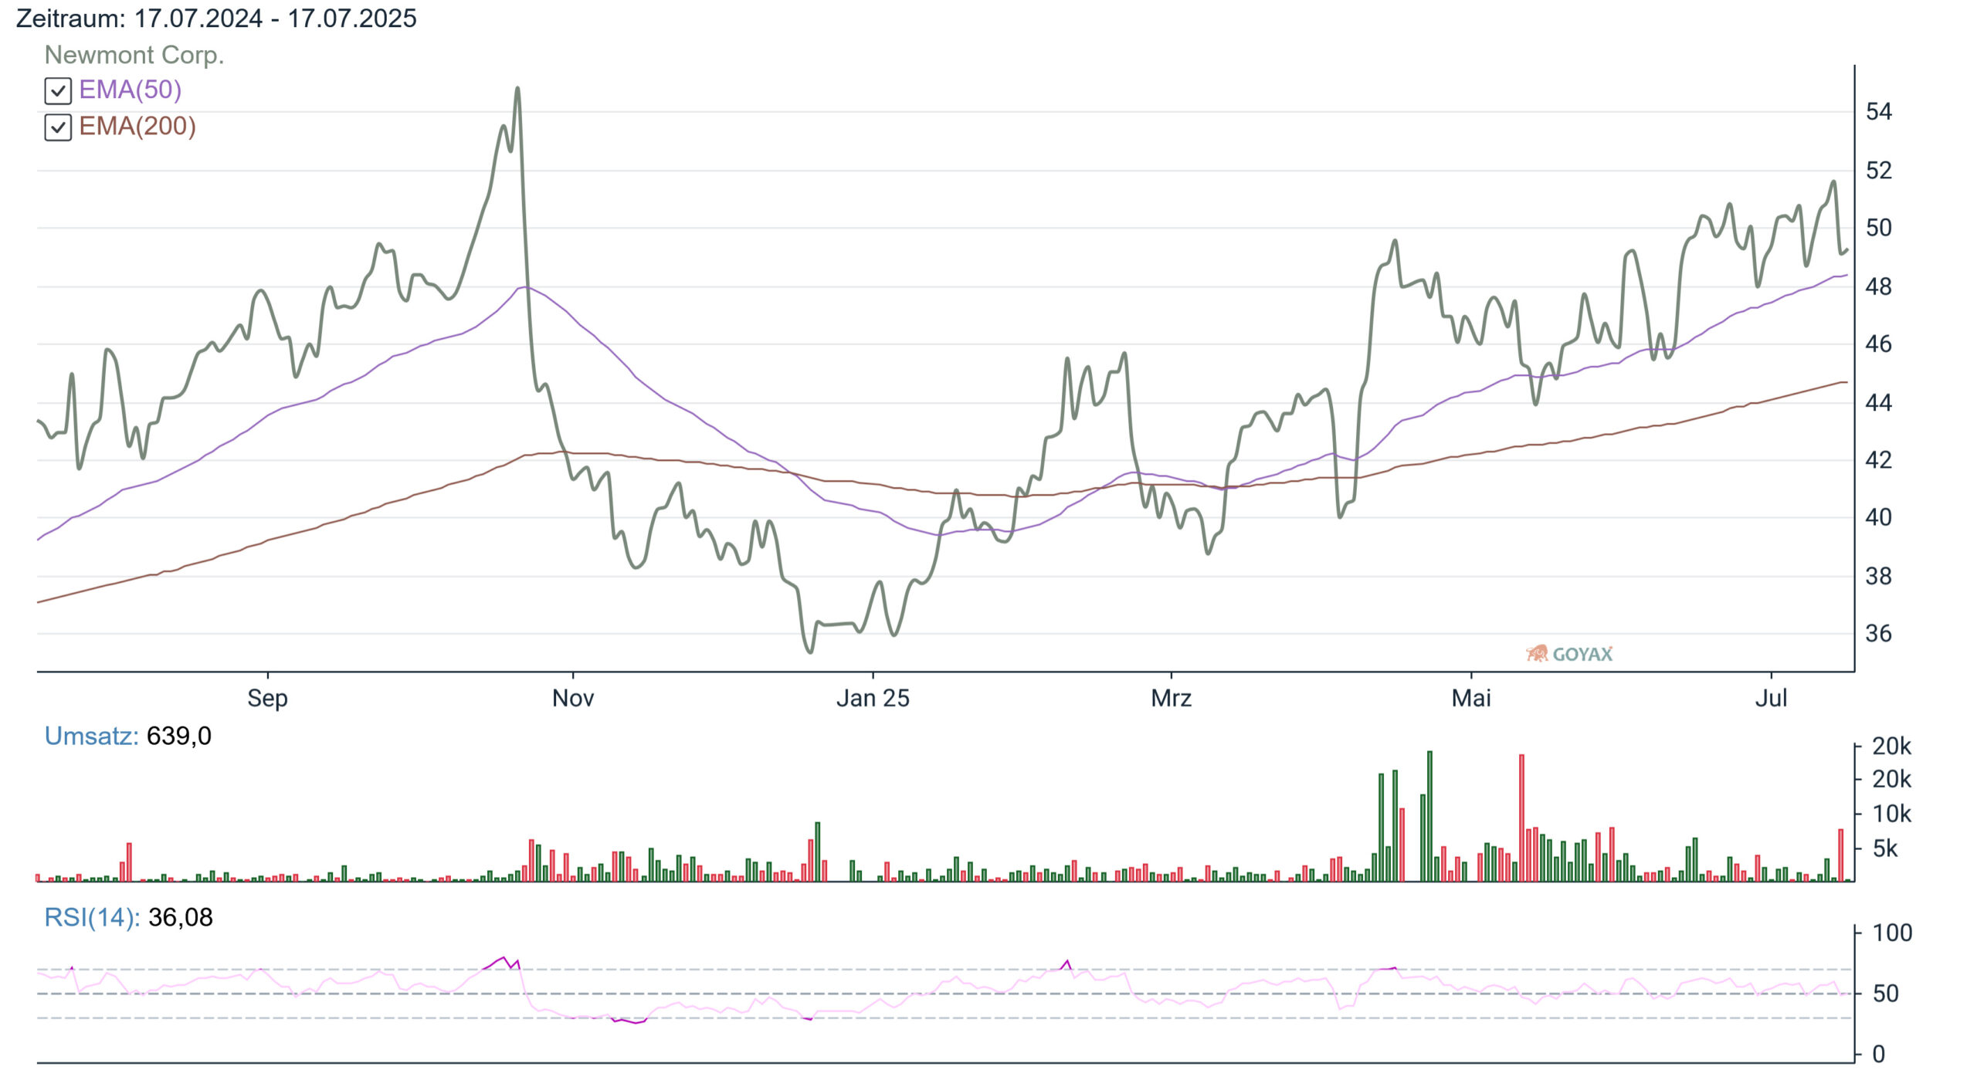Screen dimensions: 1977x1070
Task: Click the 38 price axis label
Action: (x=1878, y=576)
